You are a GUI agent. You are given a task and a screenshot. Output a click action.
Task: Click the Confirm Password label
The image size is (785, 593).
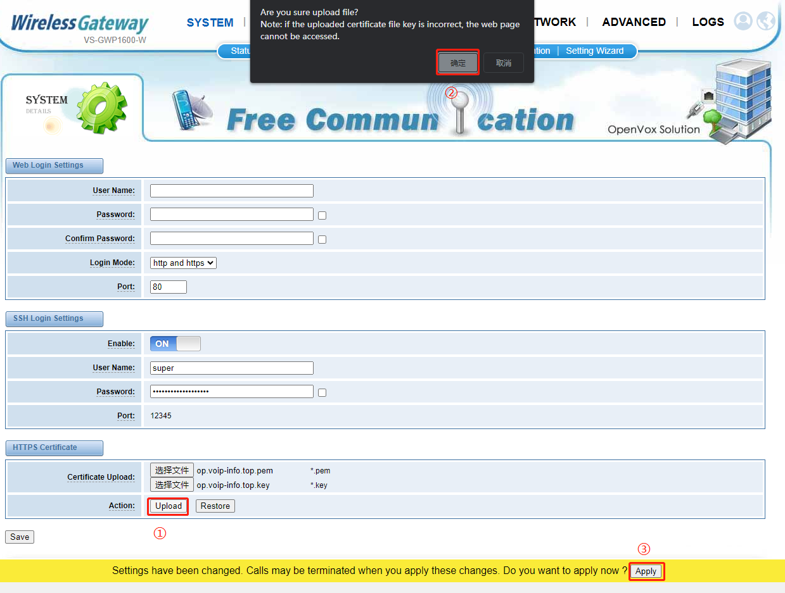[x=100, y=239]
